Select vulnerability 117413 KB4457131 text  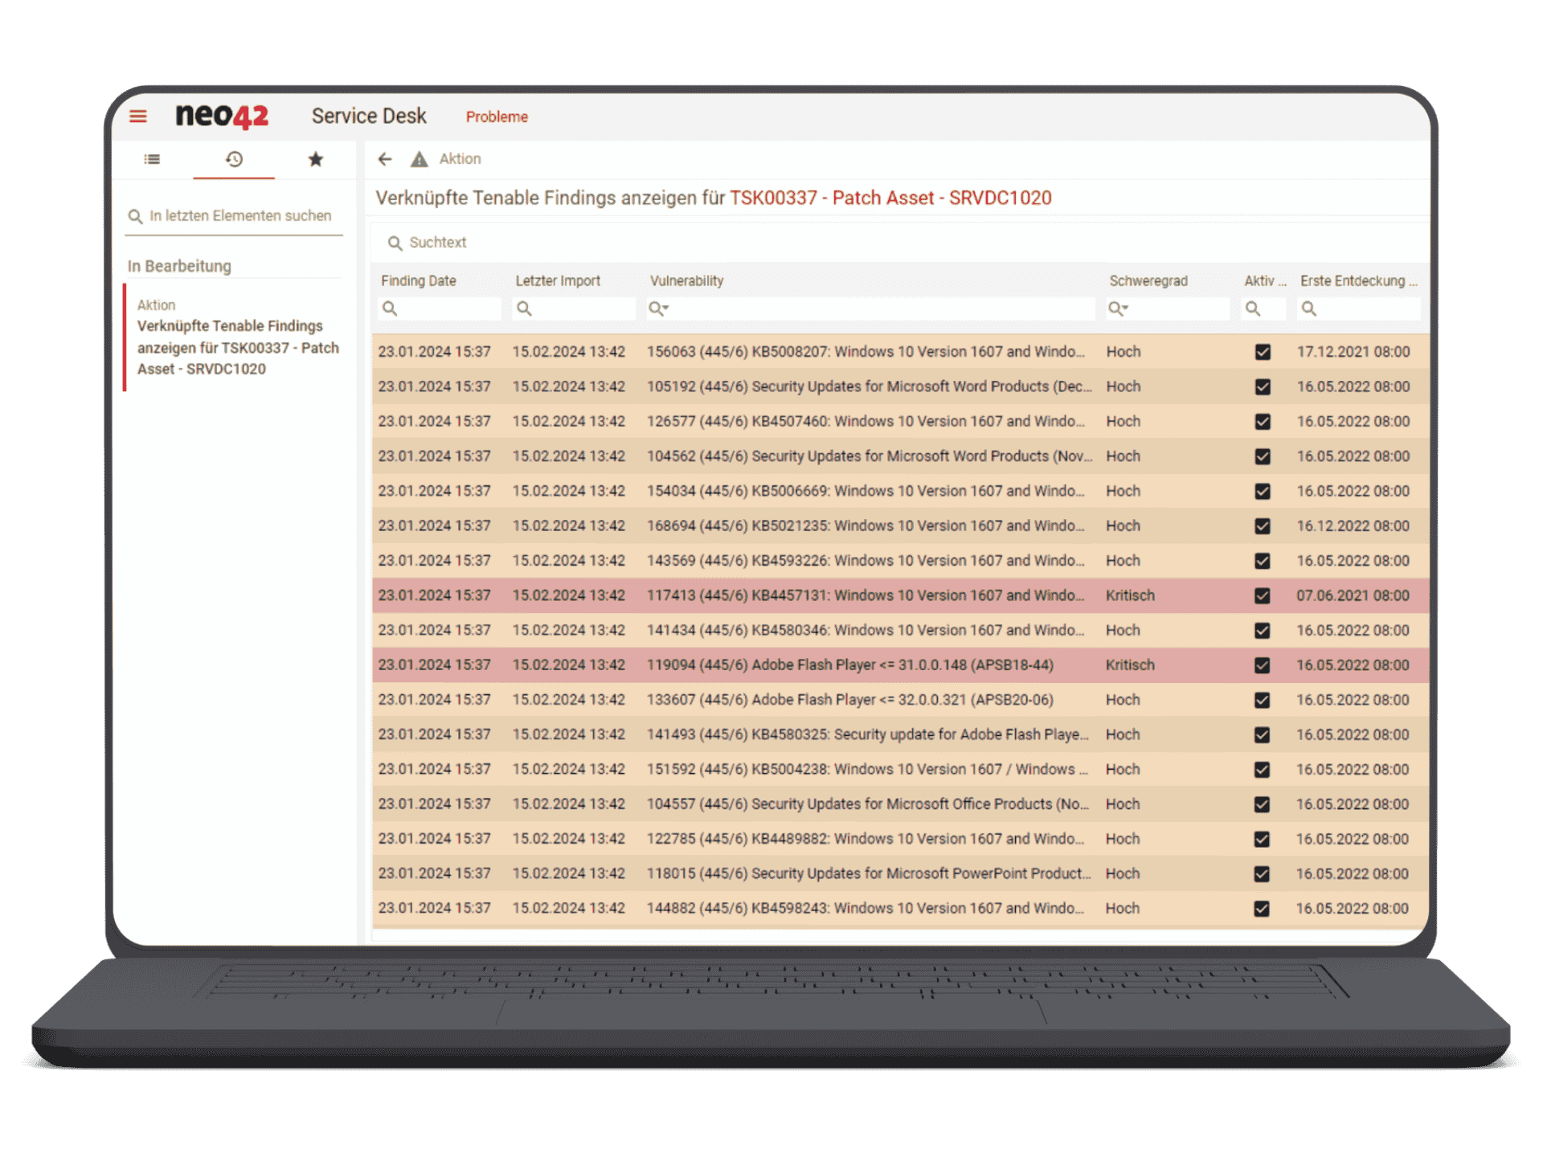click(866, 595)
